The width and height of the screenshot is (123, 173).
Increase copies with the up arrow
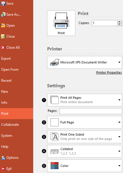click(119, 21)
